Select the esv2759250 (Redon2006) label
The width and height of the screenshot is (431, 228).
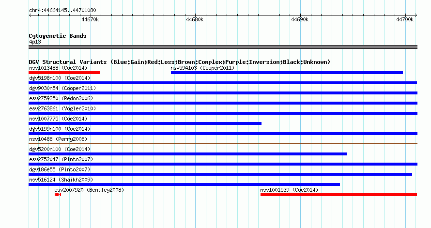click(x=61, y=98)
